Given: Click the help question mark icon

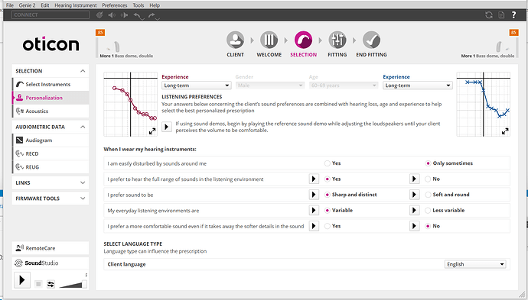Looking at the screenshot, I should pos(513,15).
